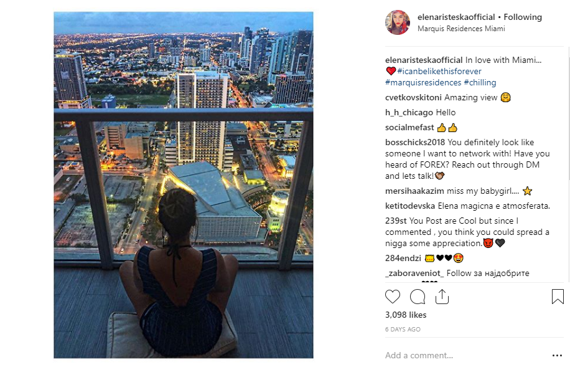Open Marquis Residences Miami location link
Viewport: 570px width, 367px height.
(x=461, y=29)
